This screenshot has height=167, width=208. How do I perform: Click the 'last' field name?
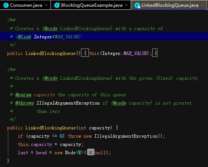23,153
